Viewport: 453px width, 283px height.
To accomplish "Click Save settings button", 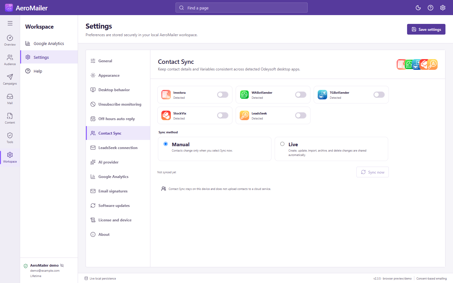I will 426,29.
